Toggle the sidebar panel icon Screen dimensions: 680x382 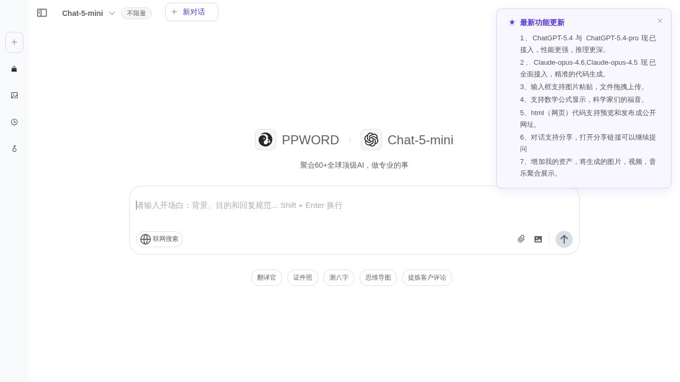coord(42,13)
